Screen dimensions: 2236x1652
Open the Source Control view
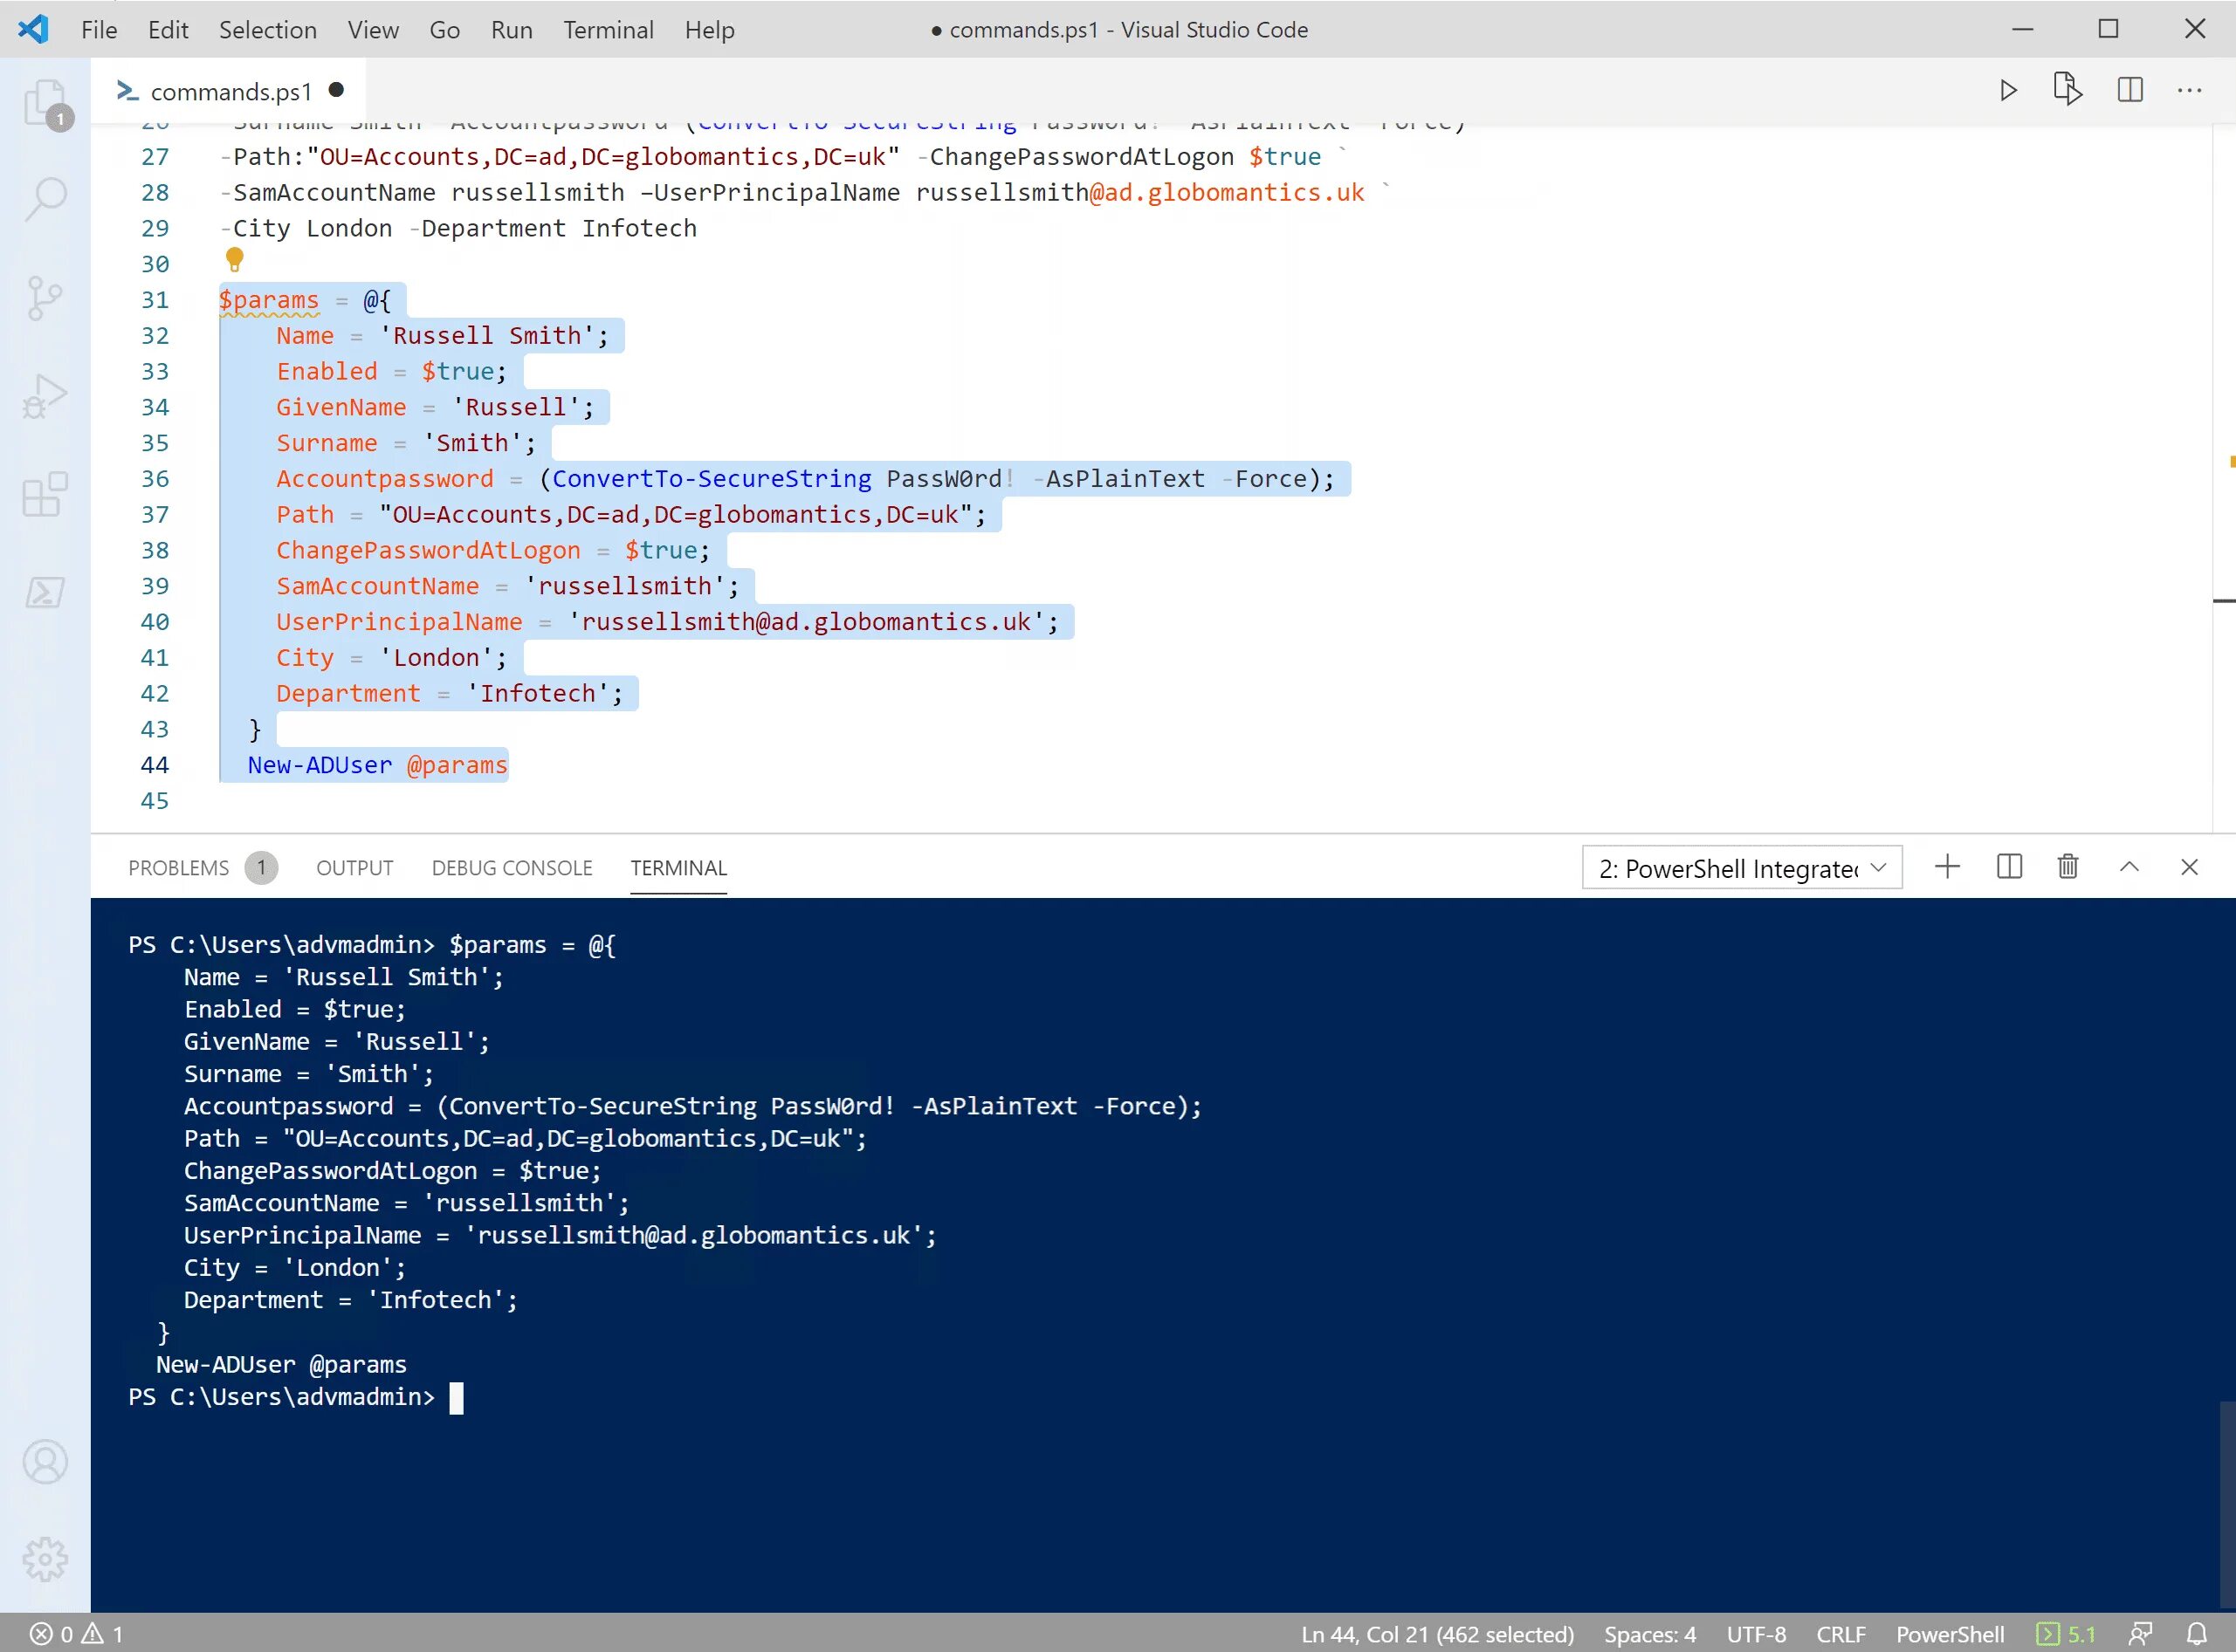[x=45, y=297]
